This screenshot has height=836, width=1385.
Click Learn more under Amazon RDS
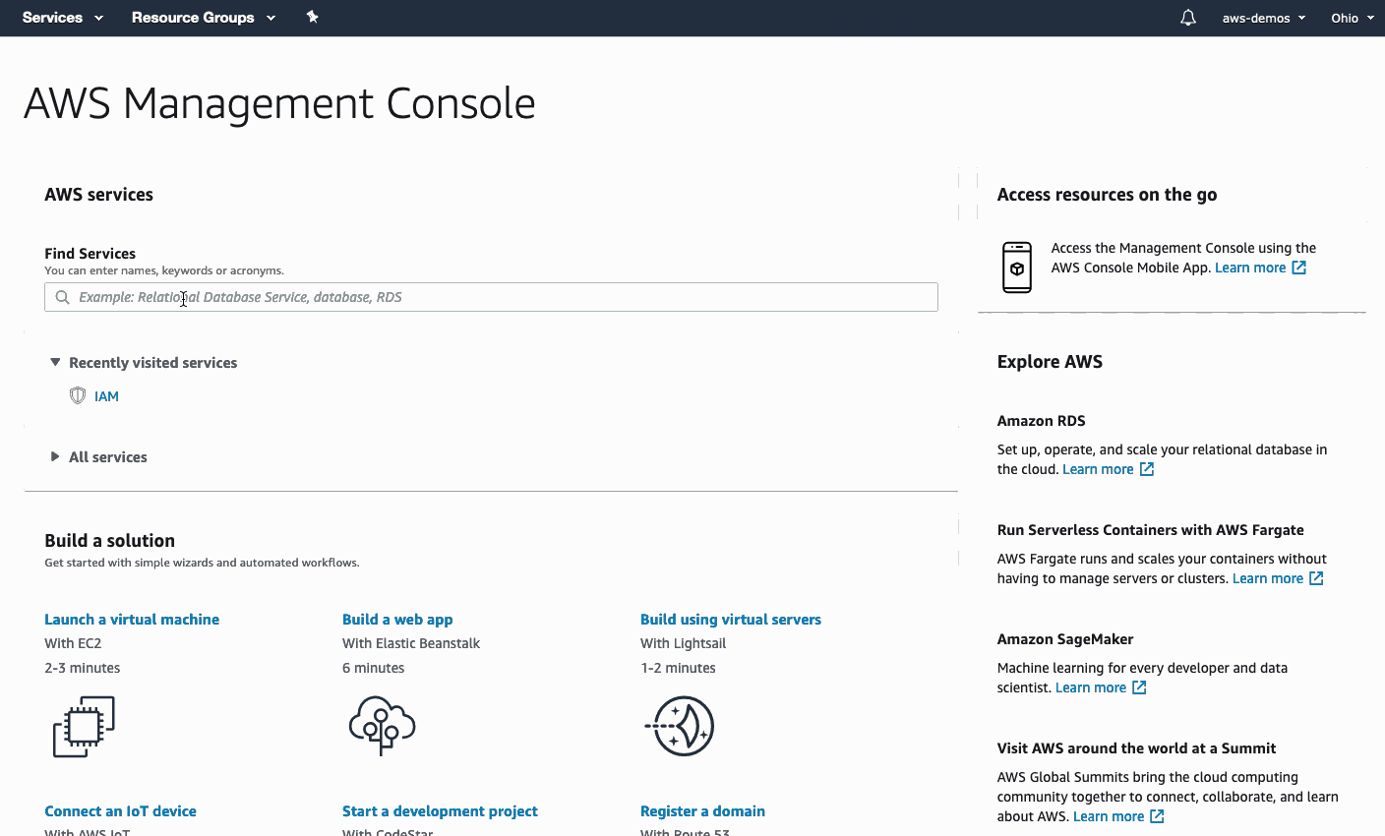pyautogui.click(x=1098, y=469)
